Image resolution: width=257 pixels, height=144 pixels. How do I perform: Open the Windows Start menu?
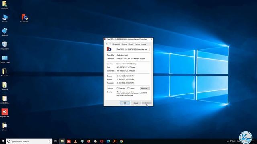[x=3, y=141]
